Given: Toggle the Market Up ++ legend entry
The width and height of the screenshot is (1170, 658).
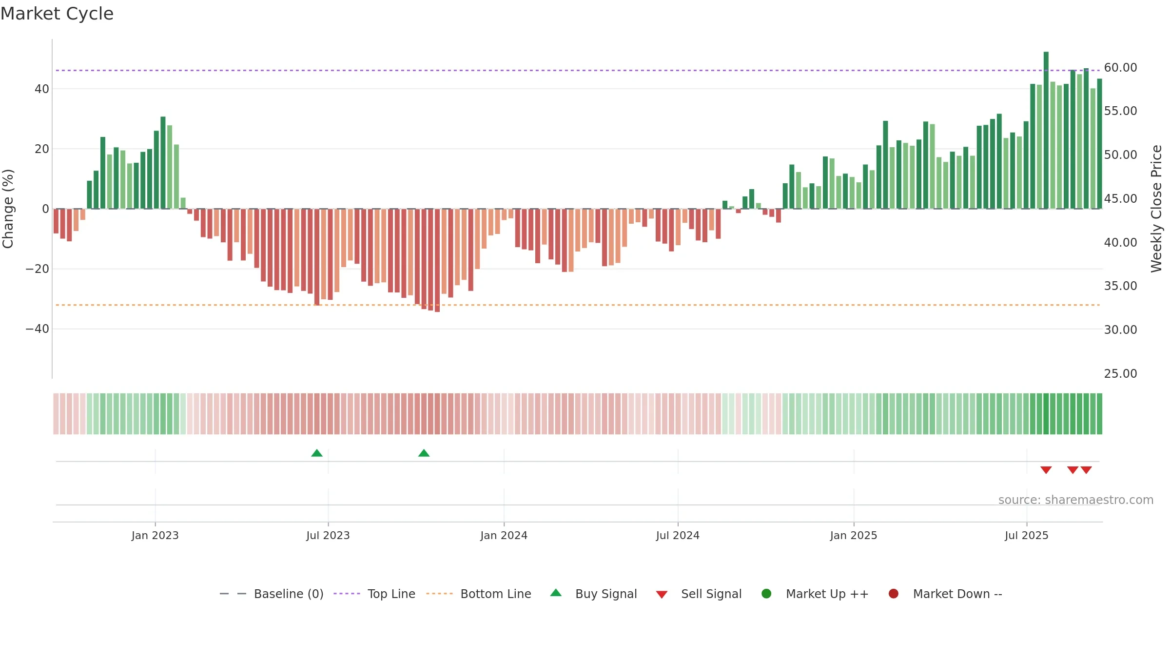Looking at the screenshot, I should pos(815,594).
